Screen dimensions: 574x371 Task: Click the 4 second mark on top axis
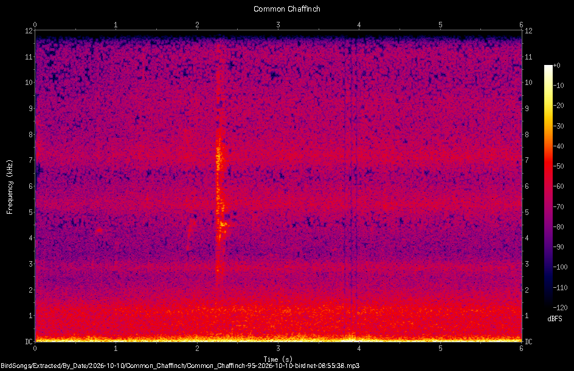pyautogui.click(x=359, y=25)
